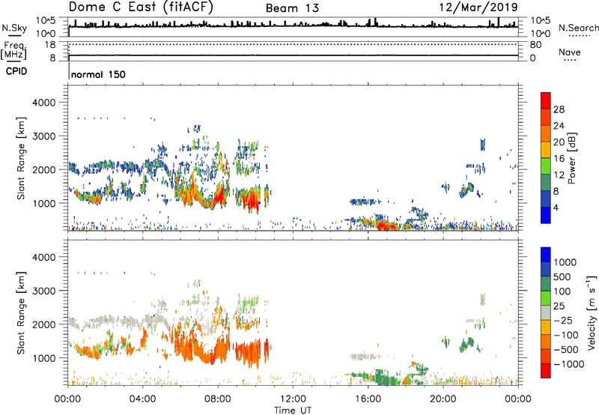Click the Velocity [m s⁻¹] colorbar title
The height and width of the screenshot is (415, 599).
pyautogui.click(x=592, y=312)
